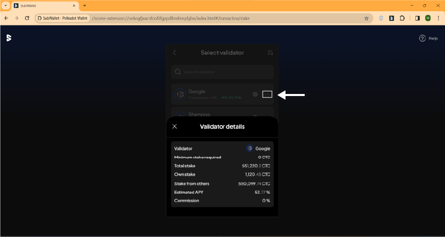Click the Search validator field

[x=222, y=72]
